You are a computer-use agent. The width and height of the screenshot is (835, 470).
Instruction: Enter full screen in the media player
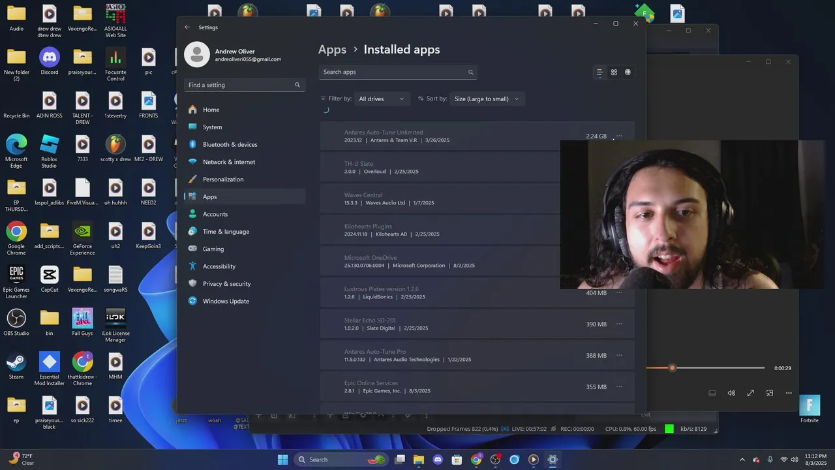[751, 393]
